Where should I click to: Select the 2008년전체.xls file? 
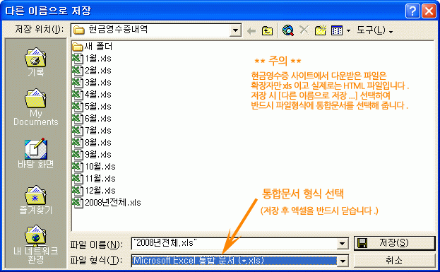(x=107, y=202)
